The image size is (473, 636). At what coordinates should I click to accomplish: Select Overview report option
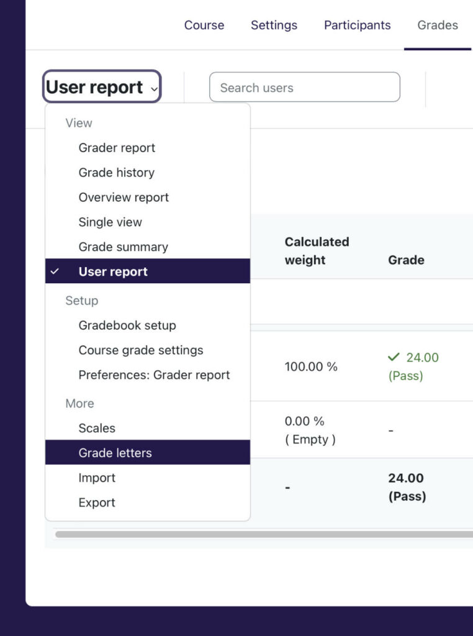[123, 198]
